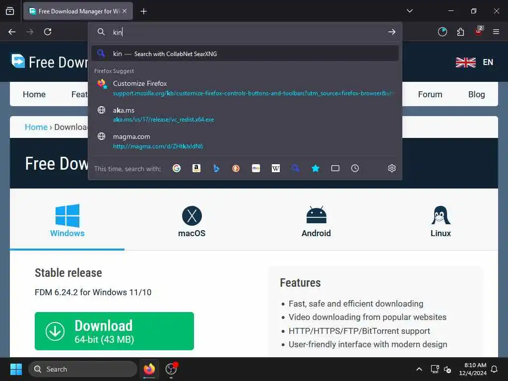Open aka.ms suggestion entry
Image resolution: width=508 pixels, height=381 pixels.
pyautogui.click(x=245, y=115)
